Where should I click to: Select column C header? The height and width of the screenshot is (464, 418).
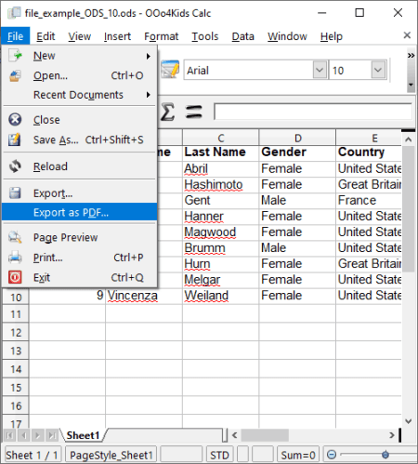click(x=220, y=138)
